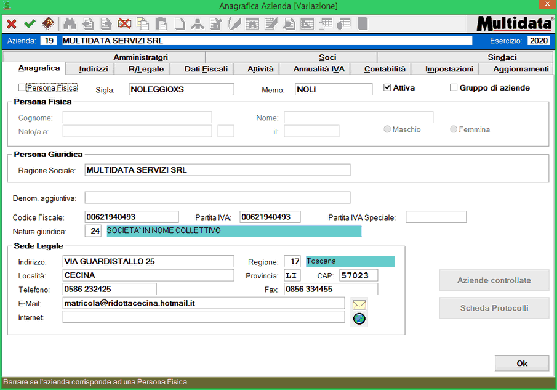557x390 pixels.
Task: Click the E-Mail address field
Action: pos(204,303)
